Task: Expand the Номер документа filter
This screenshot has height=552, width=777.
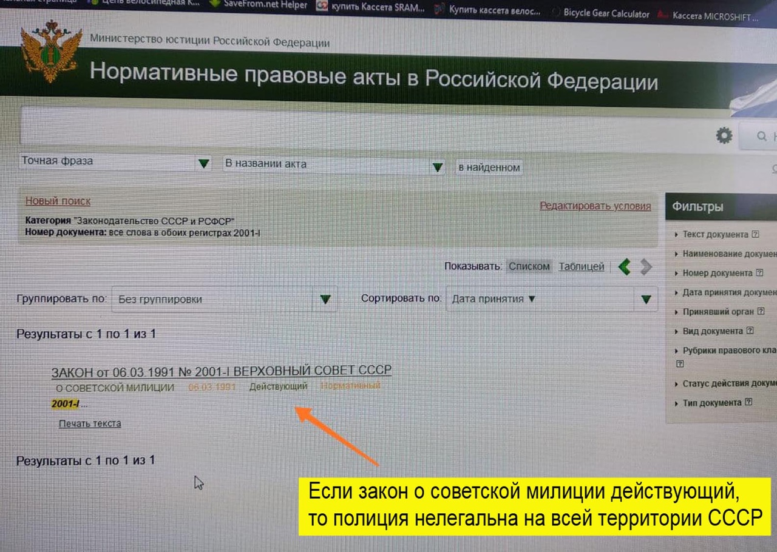Action: pos(714,273)
